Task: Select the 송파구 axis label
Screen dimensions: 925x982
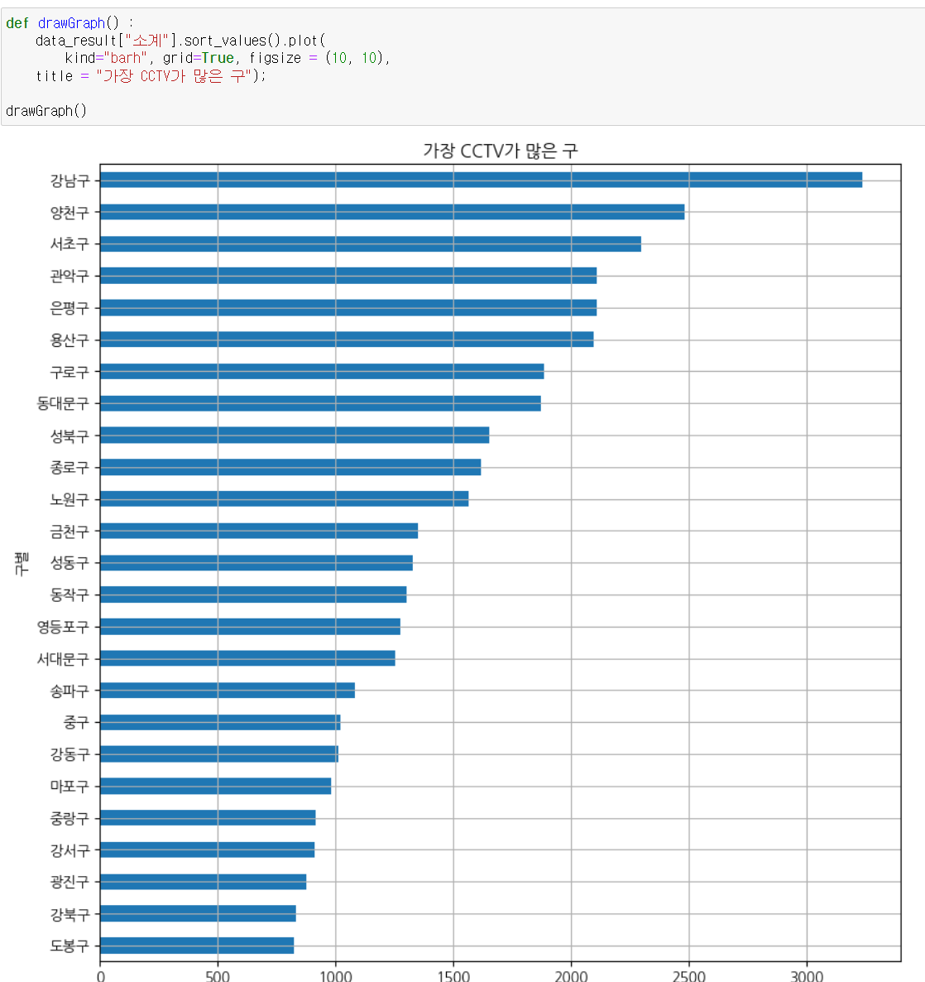Action: click(70, 691)
